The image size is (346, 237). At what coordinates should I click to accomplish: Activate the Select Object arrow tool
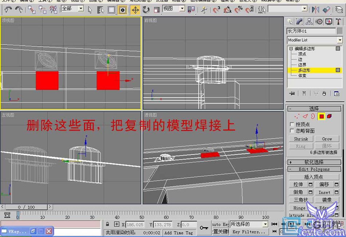[90, 10]
